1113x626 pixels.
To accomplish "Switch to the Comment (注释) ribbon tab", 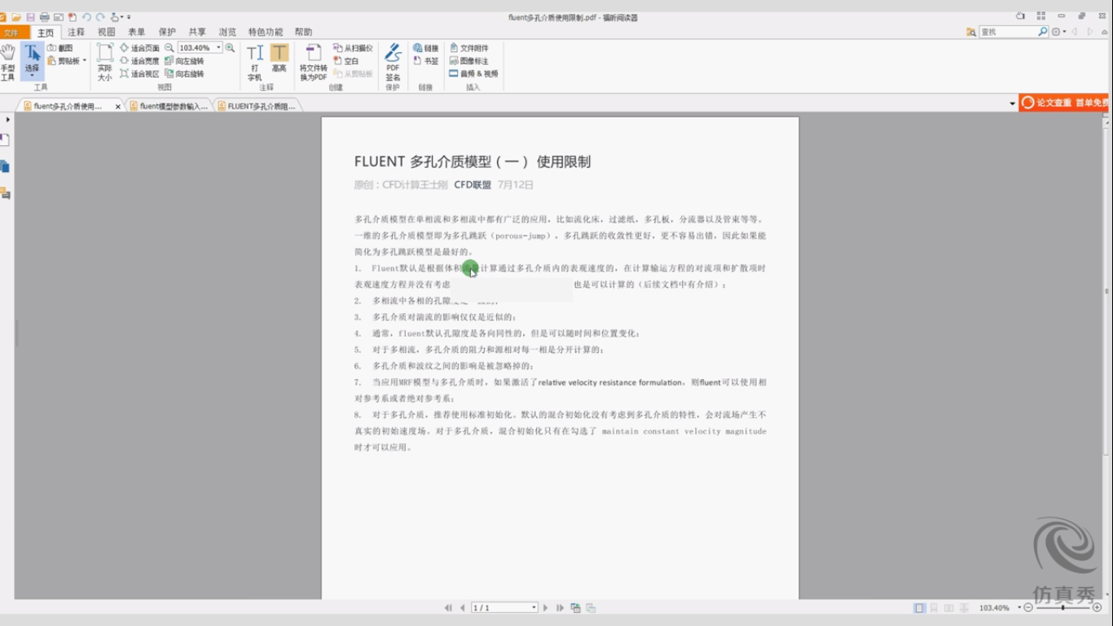I will (x=76, y=32).
